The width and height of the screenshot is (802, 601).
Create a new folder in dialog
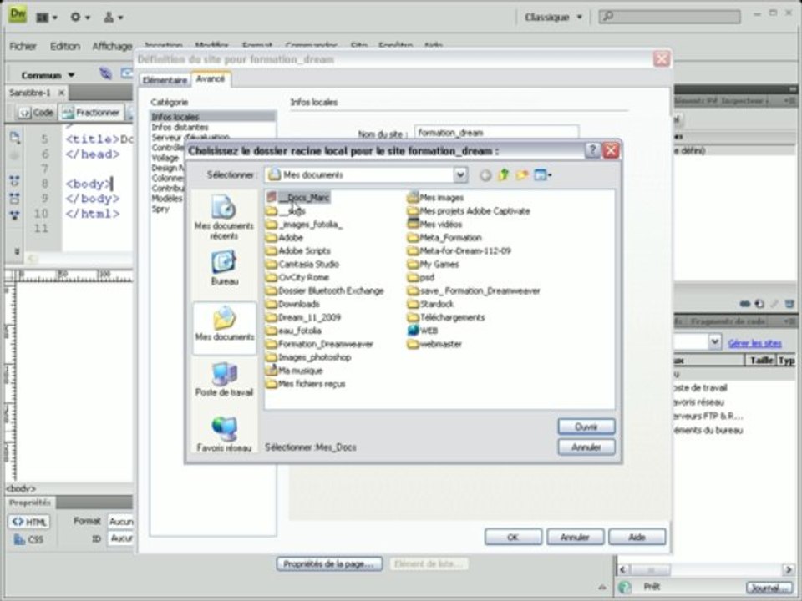[x=521, y=175]
